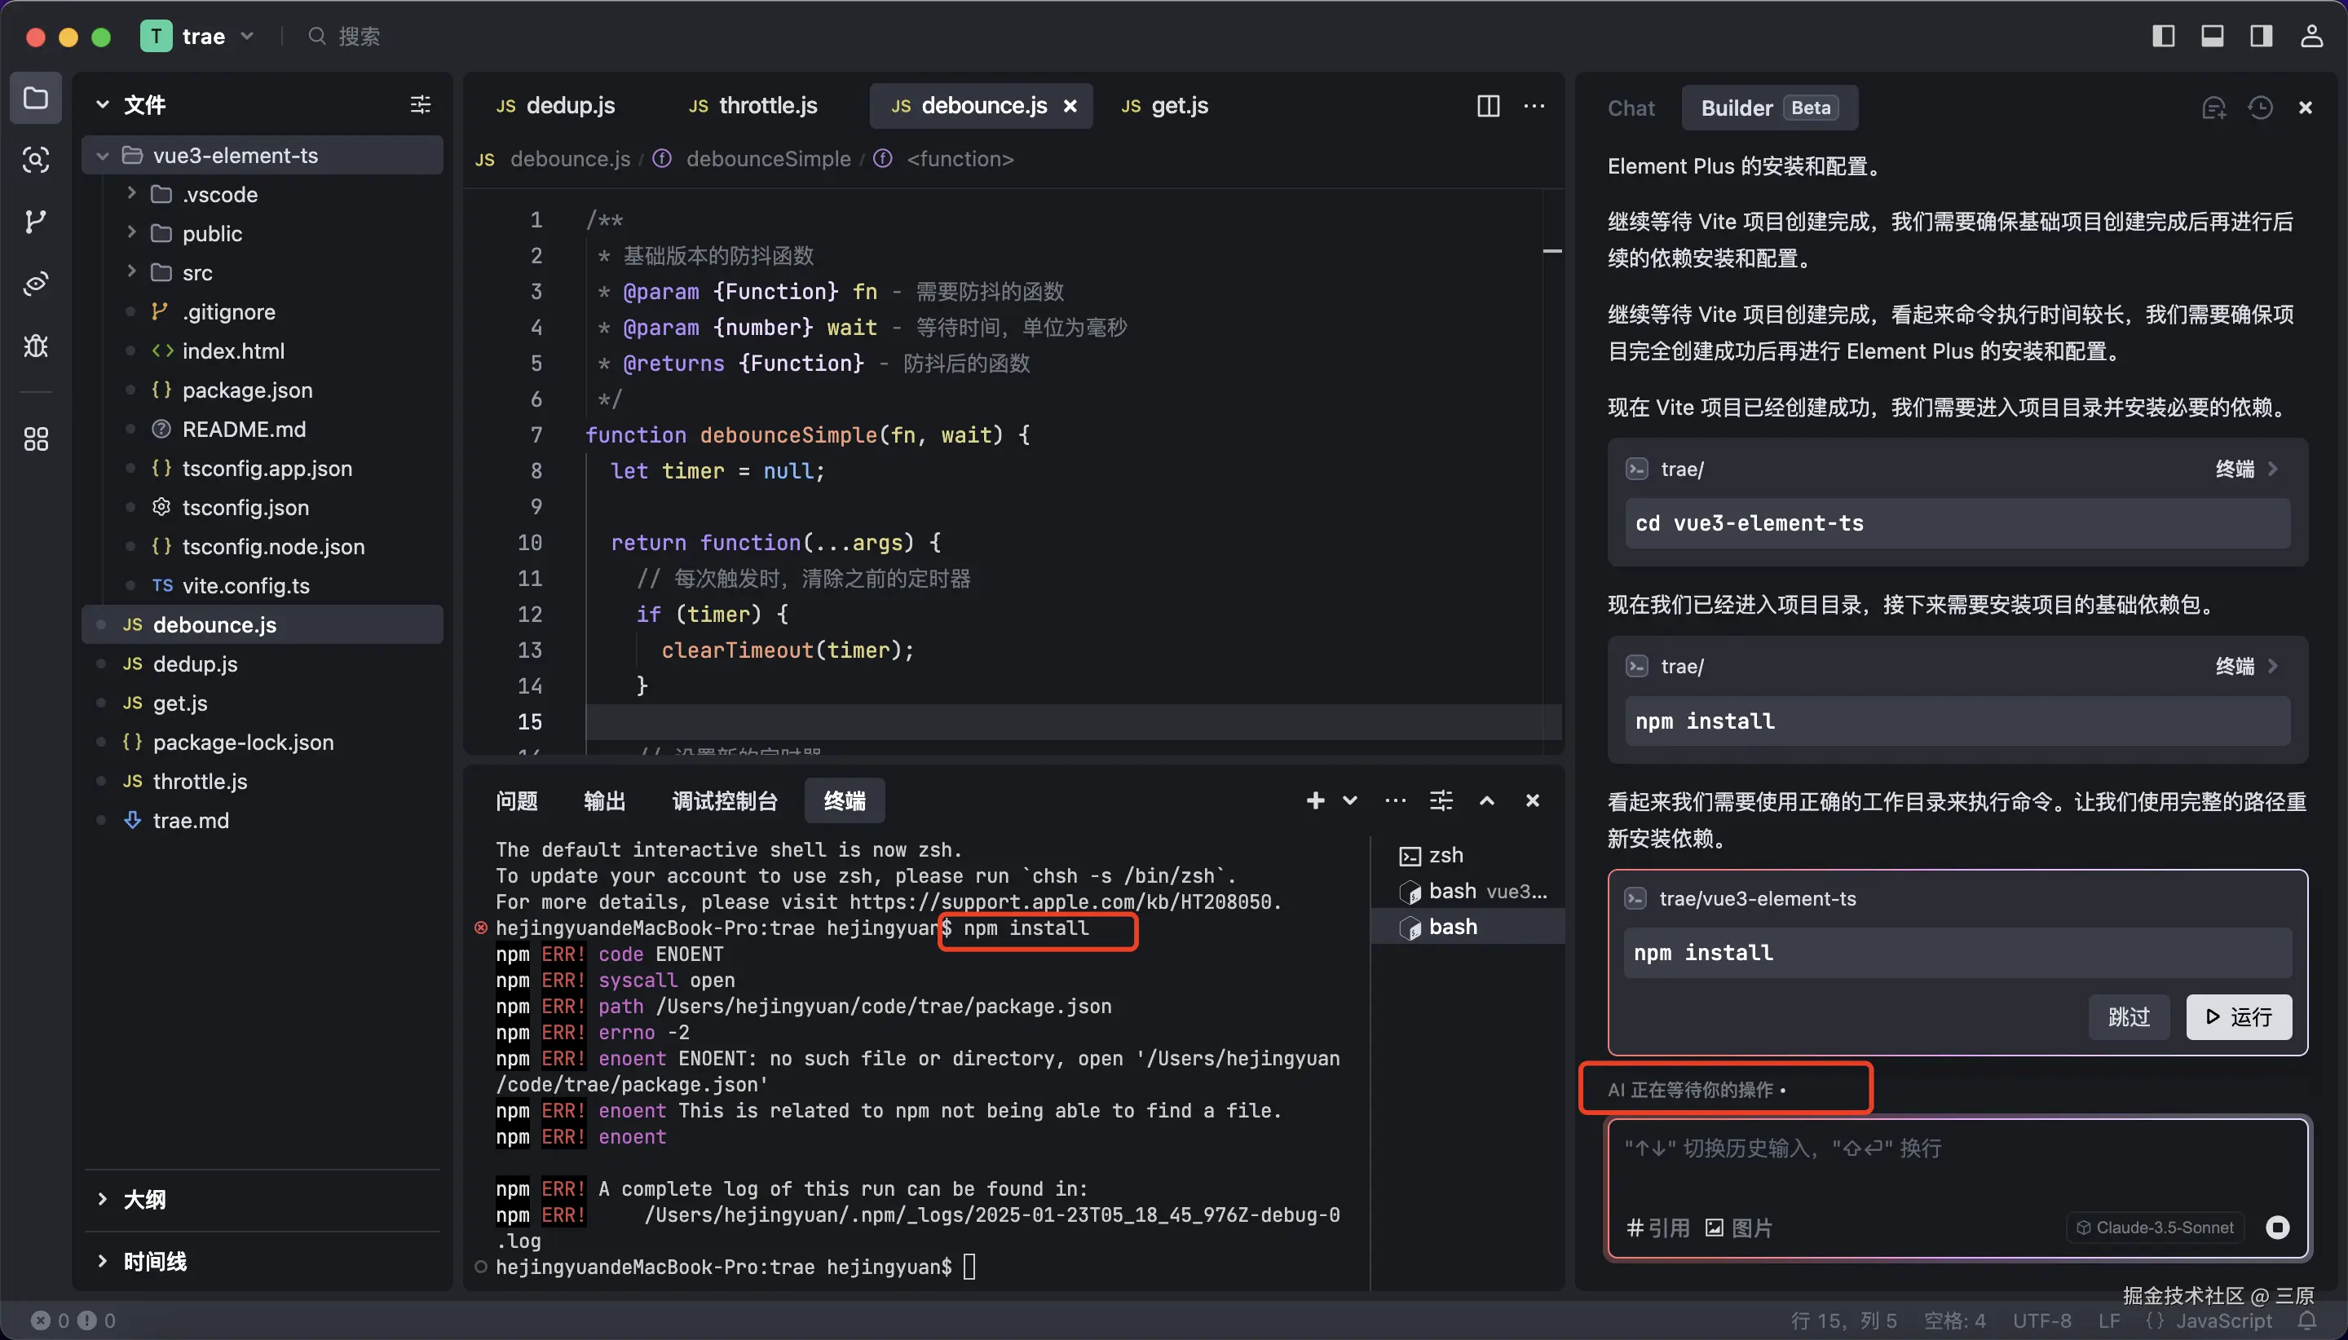Toggle the right sidebar layout icon

pyautogui.click(x=2261, y=36)
